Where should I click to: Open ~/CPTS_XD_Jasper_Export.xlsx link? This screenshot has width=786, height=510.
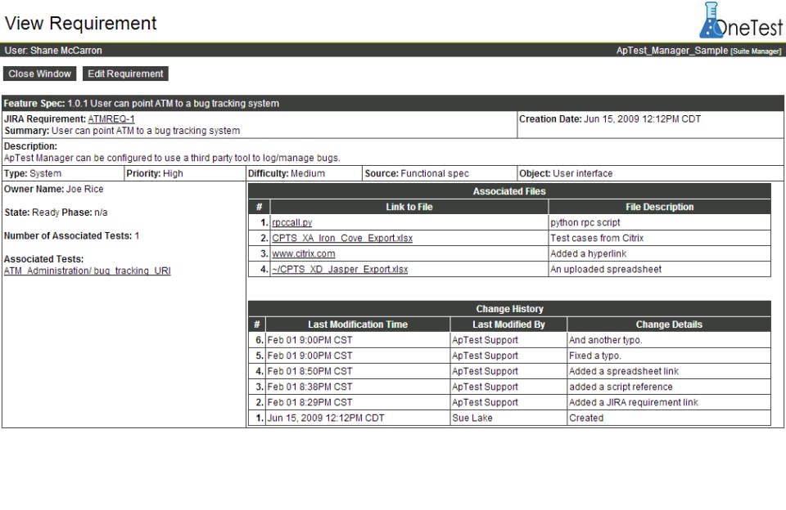(x=340, y=269)
